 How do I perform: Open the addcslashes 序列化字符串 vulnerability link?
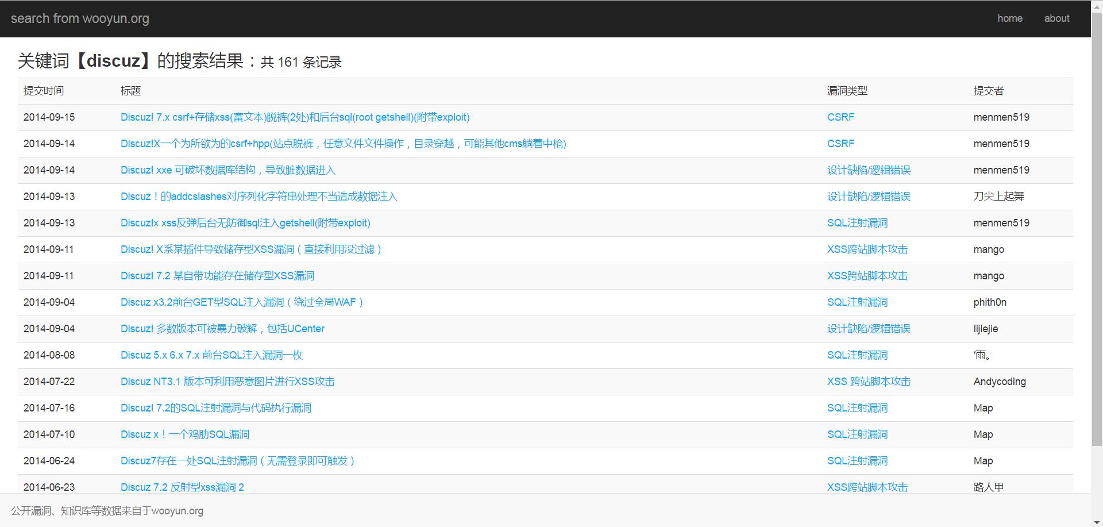259,197
